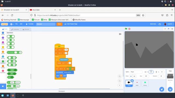Switch to the Costumes tab
Image resolution: width=175 pixels, height=98 pixels.
pos(15,29)
